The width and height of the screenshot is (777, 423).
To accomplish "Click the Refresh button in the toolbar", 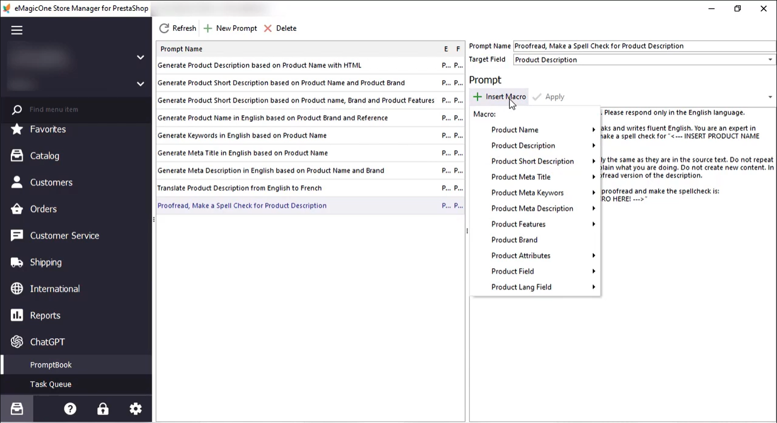I will (178, 28).
